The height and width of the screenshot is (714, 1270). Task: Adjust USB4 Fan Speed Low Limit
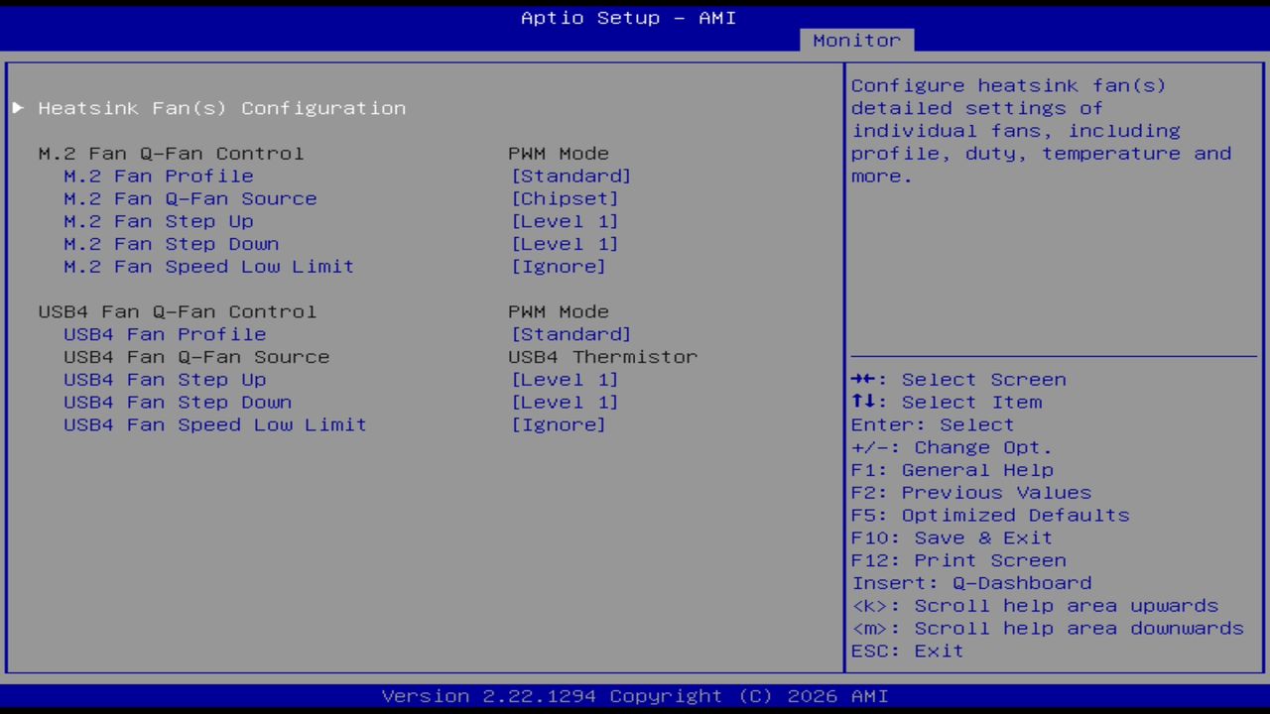tap(559, 424)
